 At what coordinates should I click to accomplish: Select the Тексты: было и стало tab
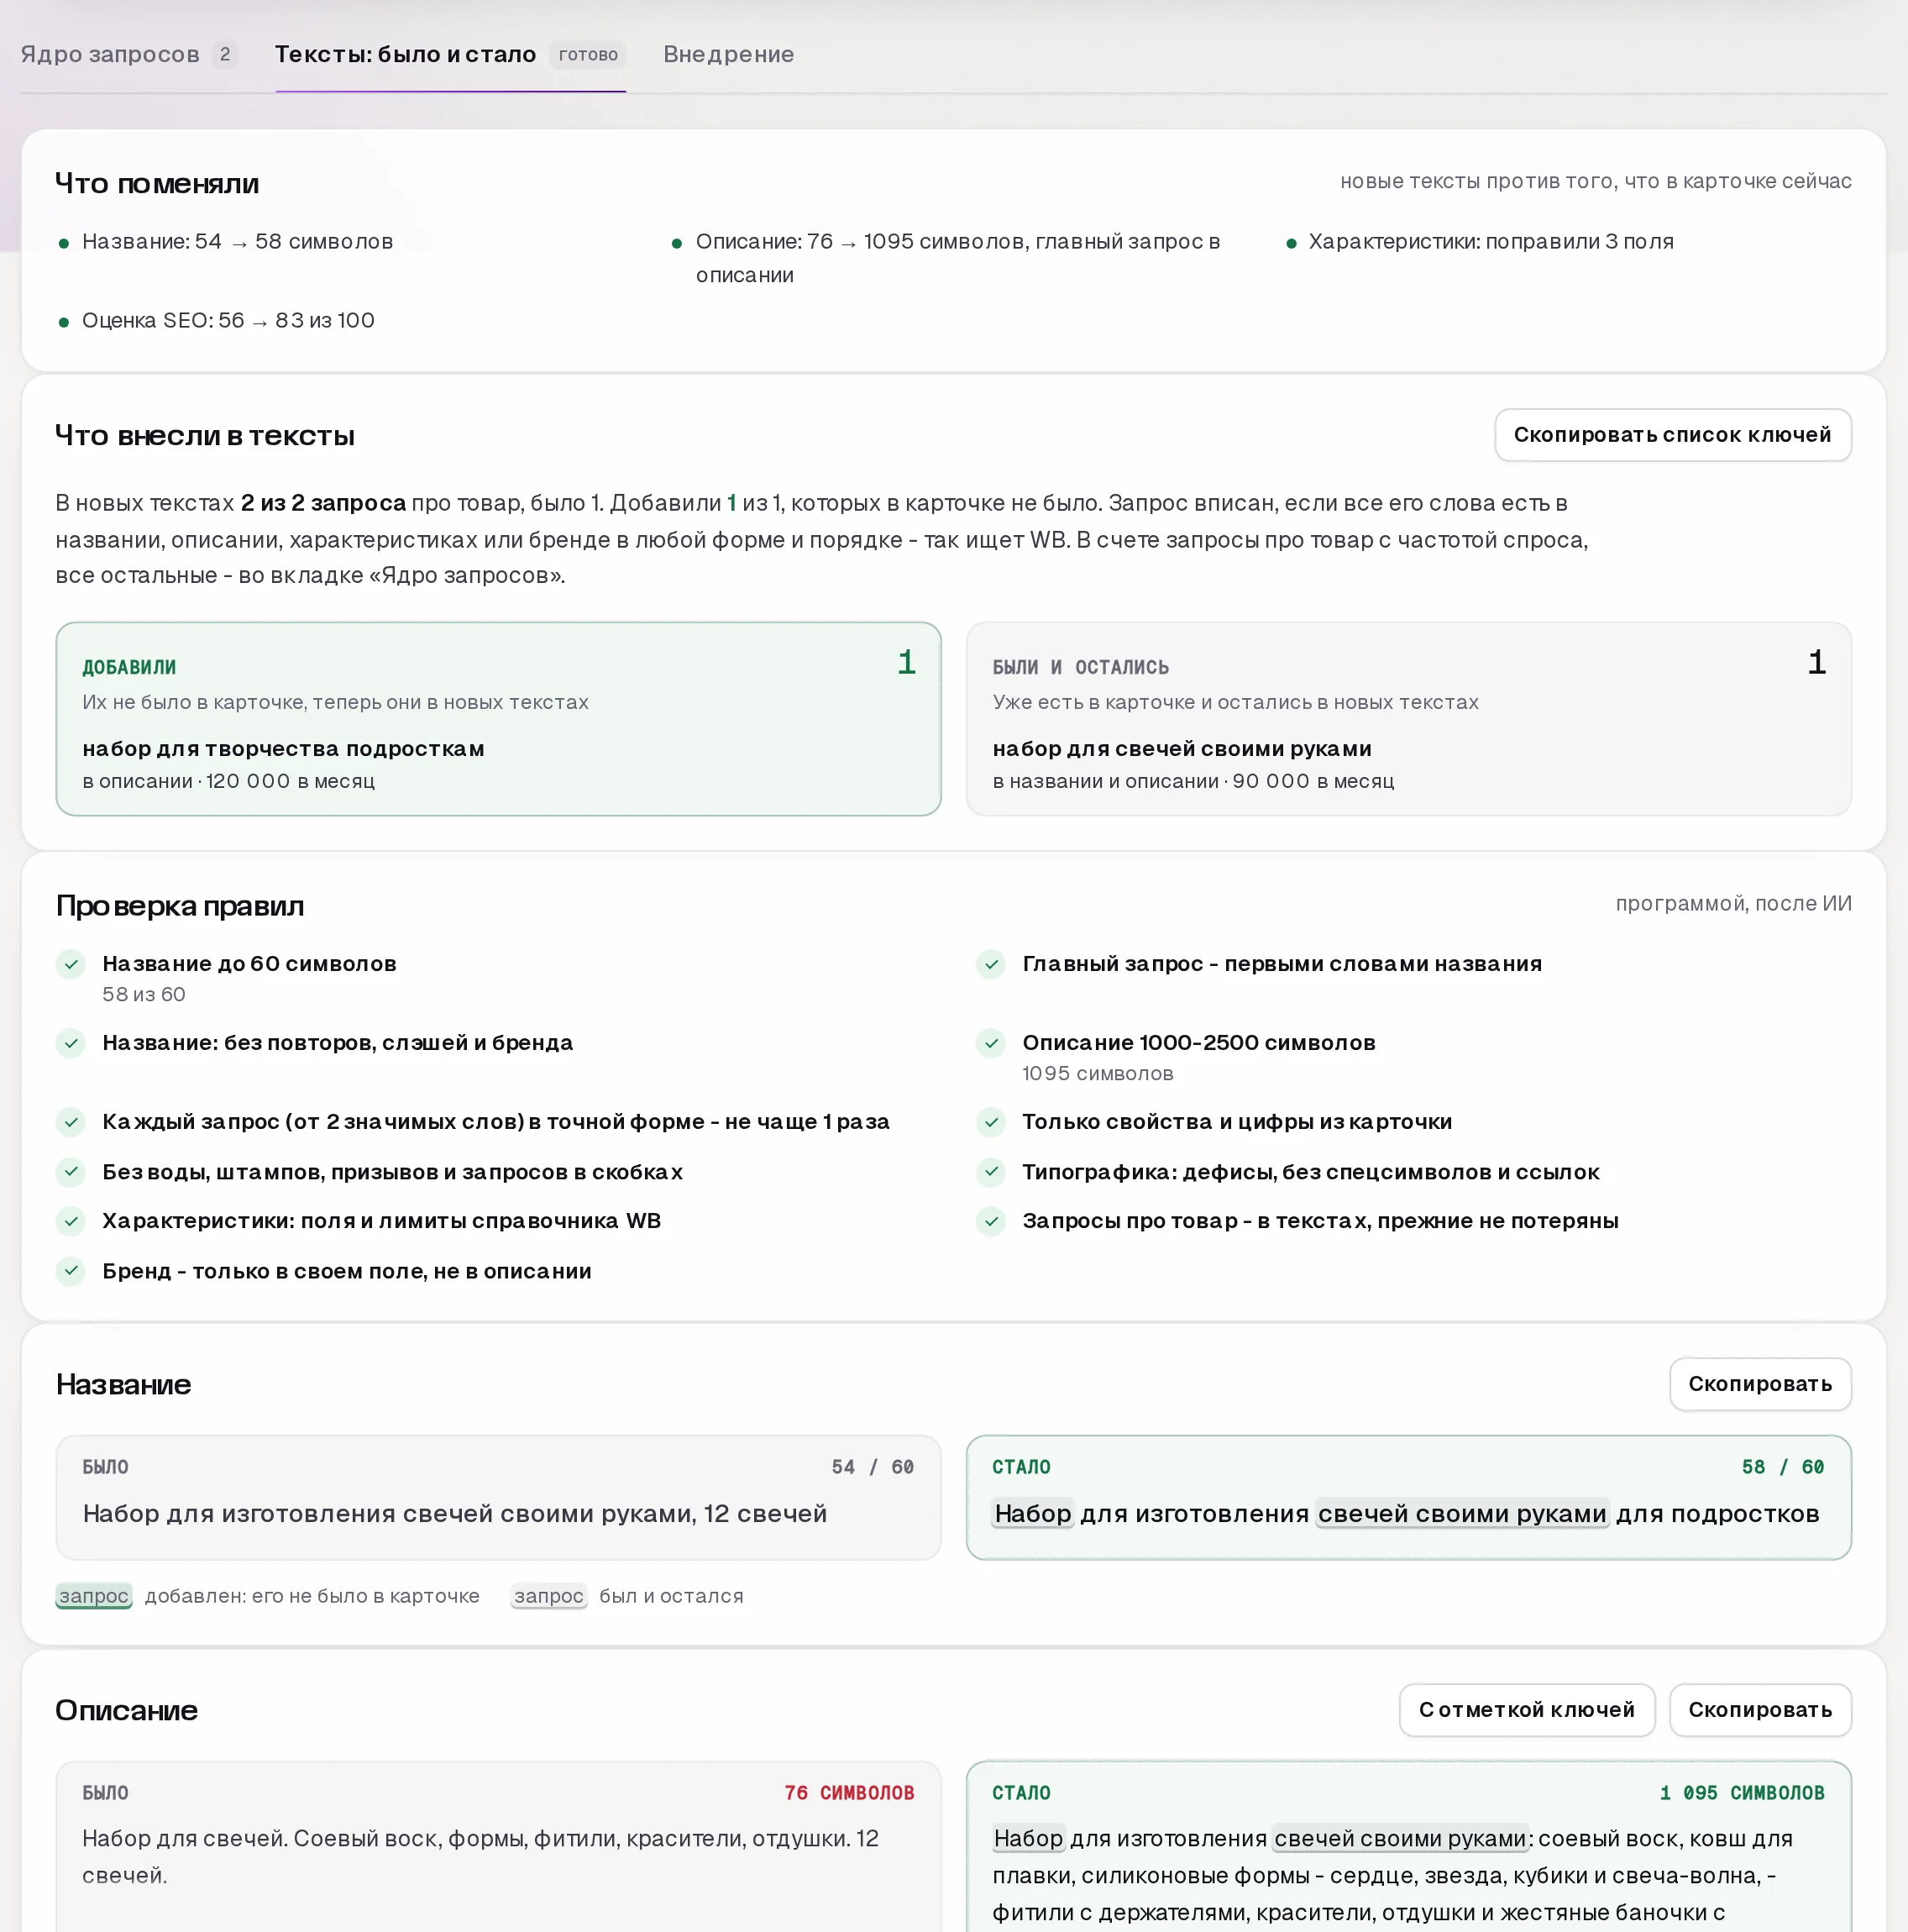(x=450, y=54)
